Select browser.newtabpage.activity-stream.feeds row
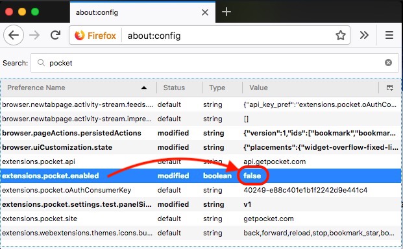 201,104
